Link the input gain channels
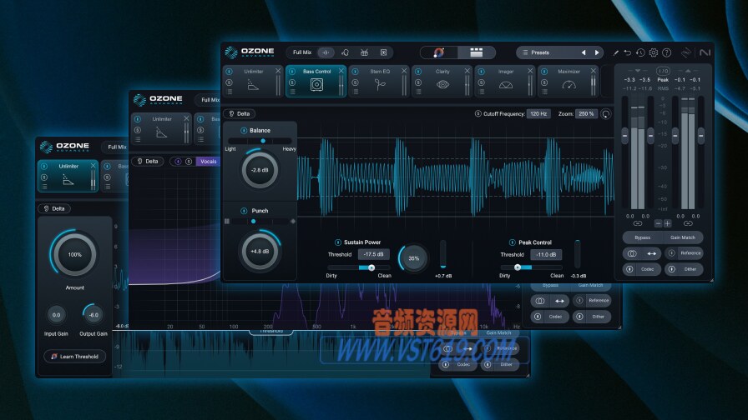This screenshot has height=420, width=748. pos(638,223)
